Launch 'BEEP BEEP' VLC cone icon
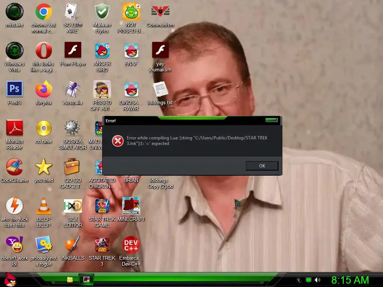This screenshot has width=383, height=287. point(43,206)
